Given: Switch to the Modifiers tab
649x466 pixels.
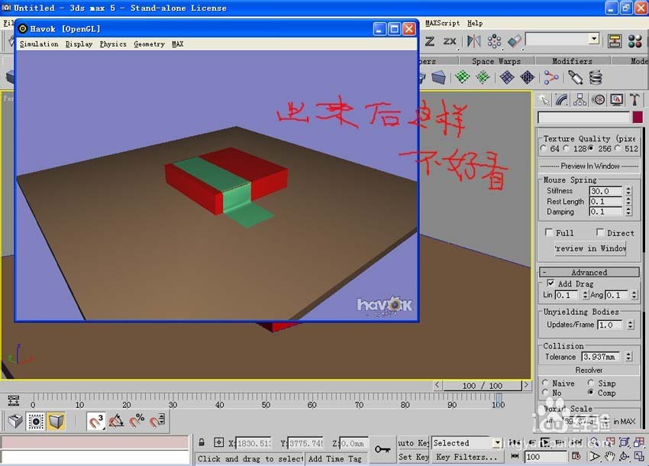Looking at the screenshot, I should (x=572, y=61).
